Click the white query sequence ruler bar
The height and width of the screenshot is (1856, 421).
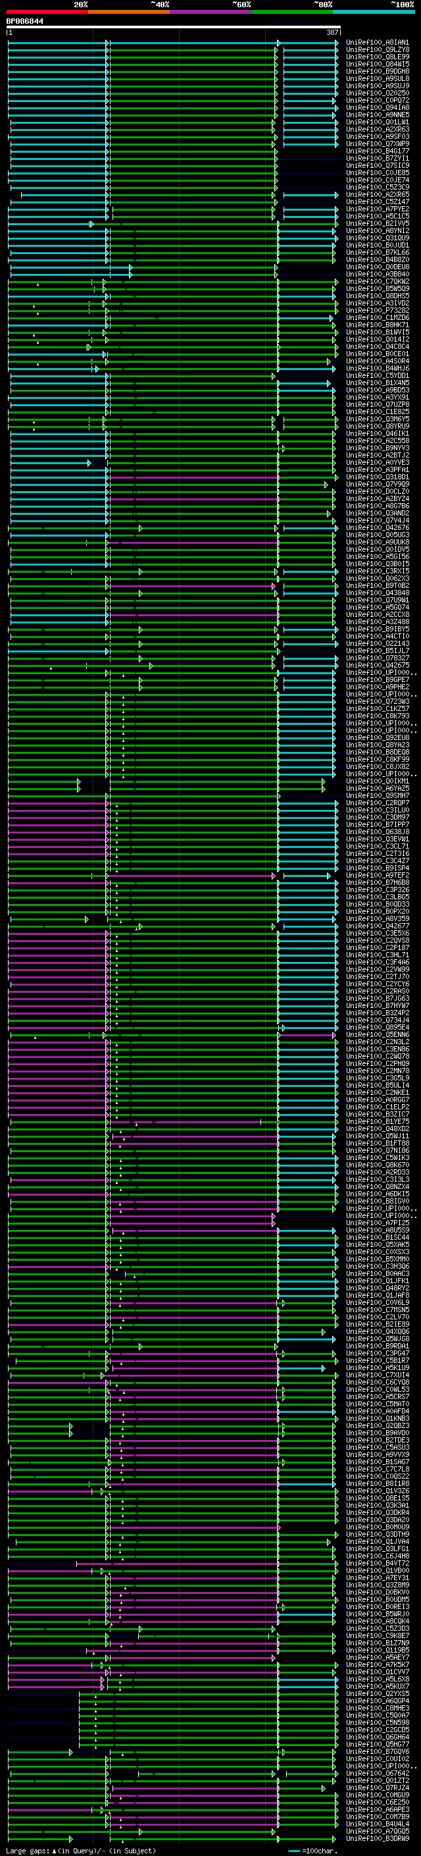pyautogui.click(x=174, y=26)
